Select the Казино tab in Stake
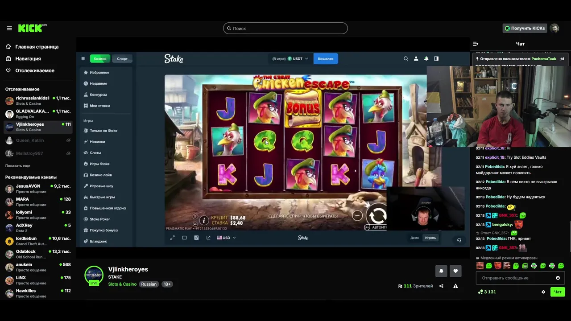 coord(100,58)
